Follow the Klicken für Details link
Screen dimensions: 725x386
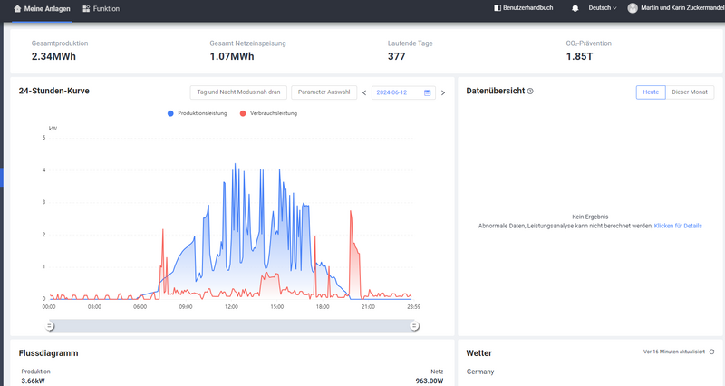pyautogui.click(x=677, y=226)
